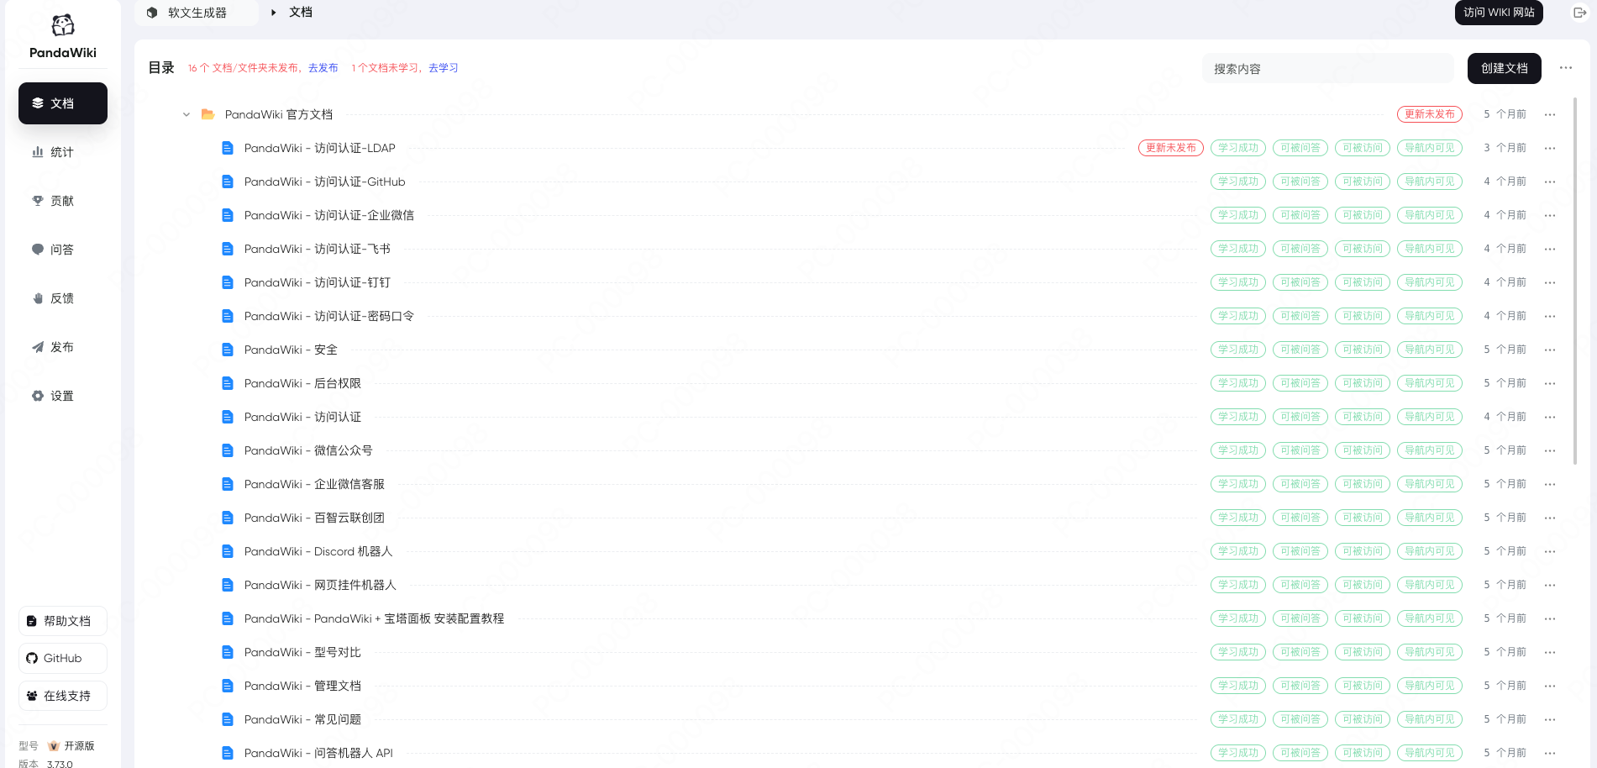Click the PandaWiki 官方文档 folder icon
1597x768 pixels.
click(208, 114)
